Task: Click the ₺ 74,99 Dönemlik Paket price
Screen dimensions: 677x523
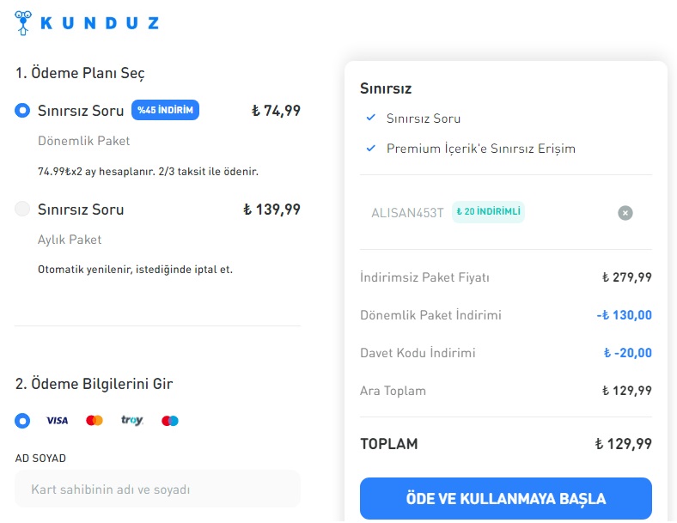Action: tap(277, 111)
